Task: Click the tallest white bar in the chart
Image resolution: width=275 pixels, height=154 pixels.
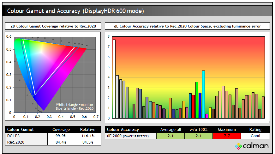Action: (114, 79)
